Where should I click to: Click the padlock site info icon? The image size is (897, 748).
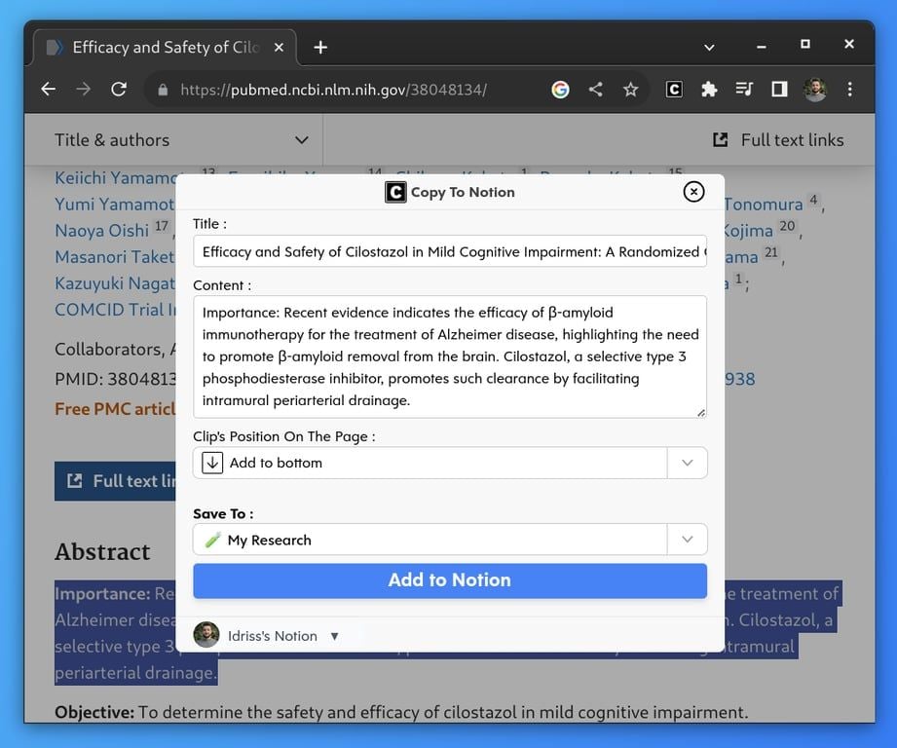[163, 90]
